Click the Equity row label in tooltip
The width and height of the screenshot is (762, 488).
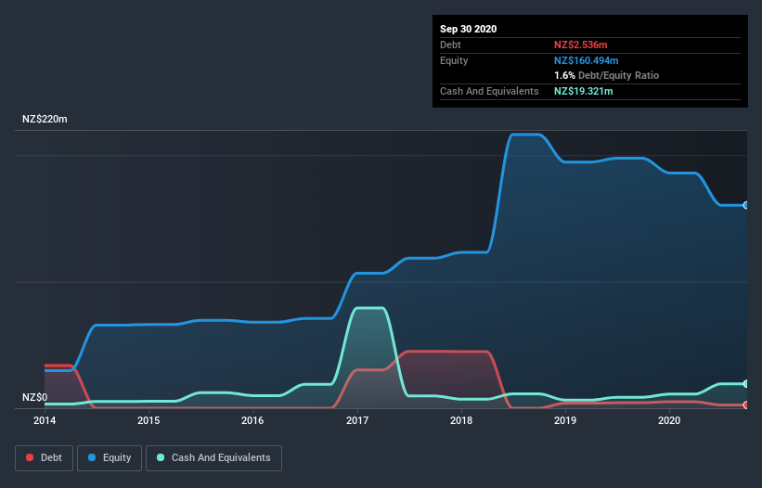click(x=454, y=60)
